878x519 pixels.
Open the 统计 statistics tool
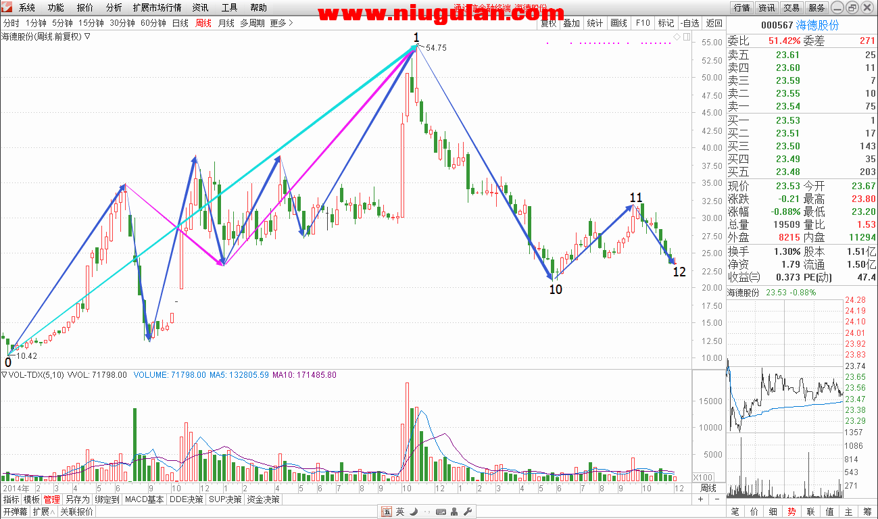click(x=595, y=23)
